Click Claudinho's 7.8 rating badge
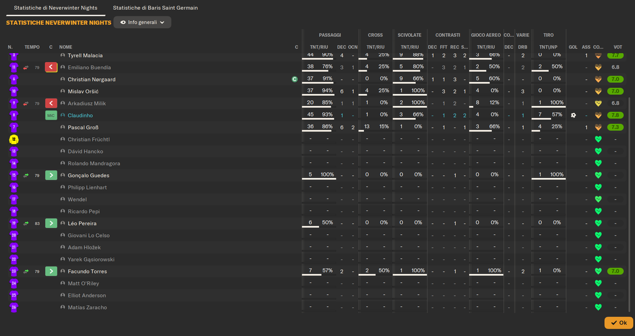Image resolution: width=635 pixels, height=336 pixels. point(615,115)
